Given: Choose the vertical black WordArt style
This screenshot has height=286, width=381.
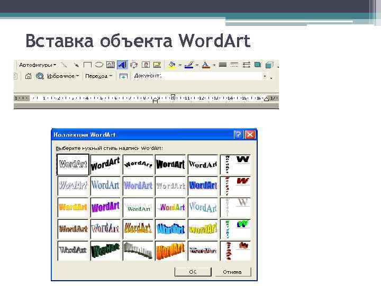Looking at the screenshot, I should (x=235, y=165).
